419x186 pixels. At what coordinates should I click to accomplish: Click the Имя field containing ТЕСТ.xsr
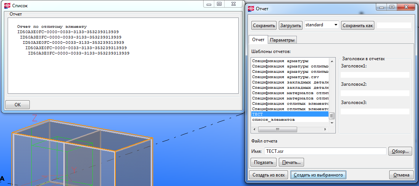(x=325, y=151)
